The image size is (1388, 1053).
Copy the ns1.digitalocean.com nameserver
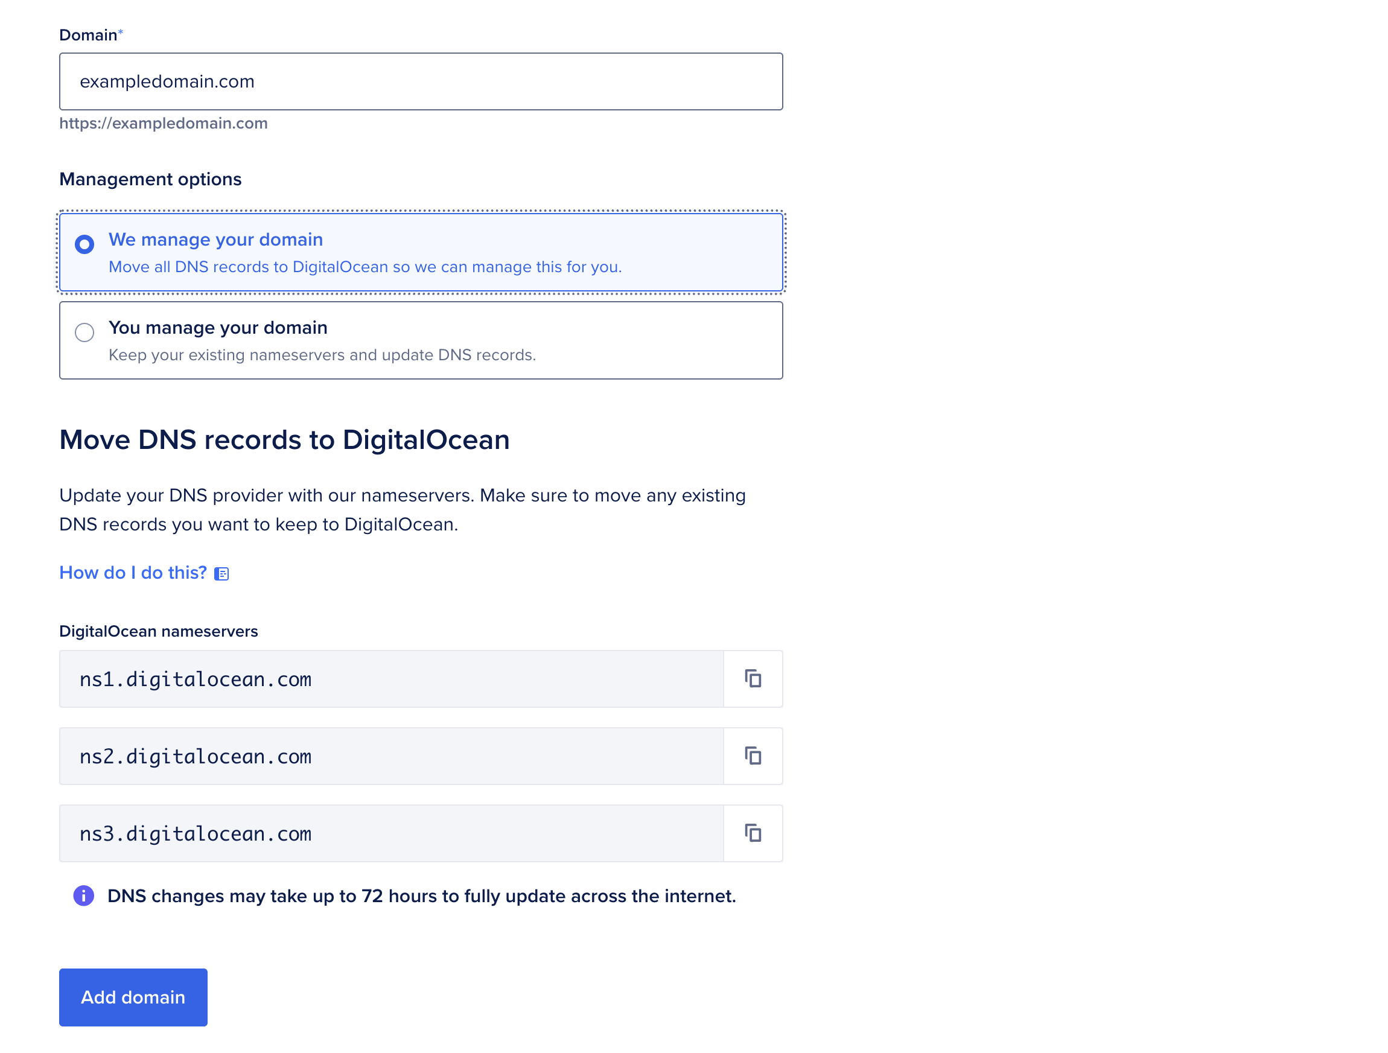pyautogui.click(x=753, y=678)
